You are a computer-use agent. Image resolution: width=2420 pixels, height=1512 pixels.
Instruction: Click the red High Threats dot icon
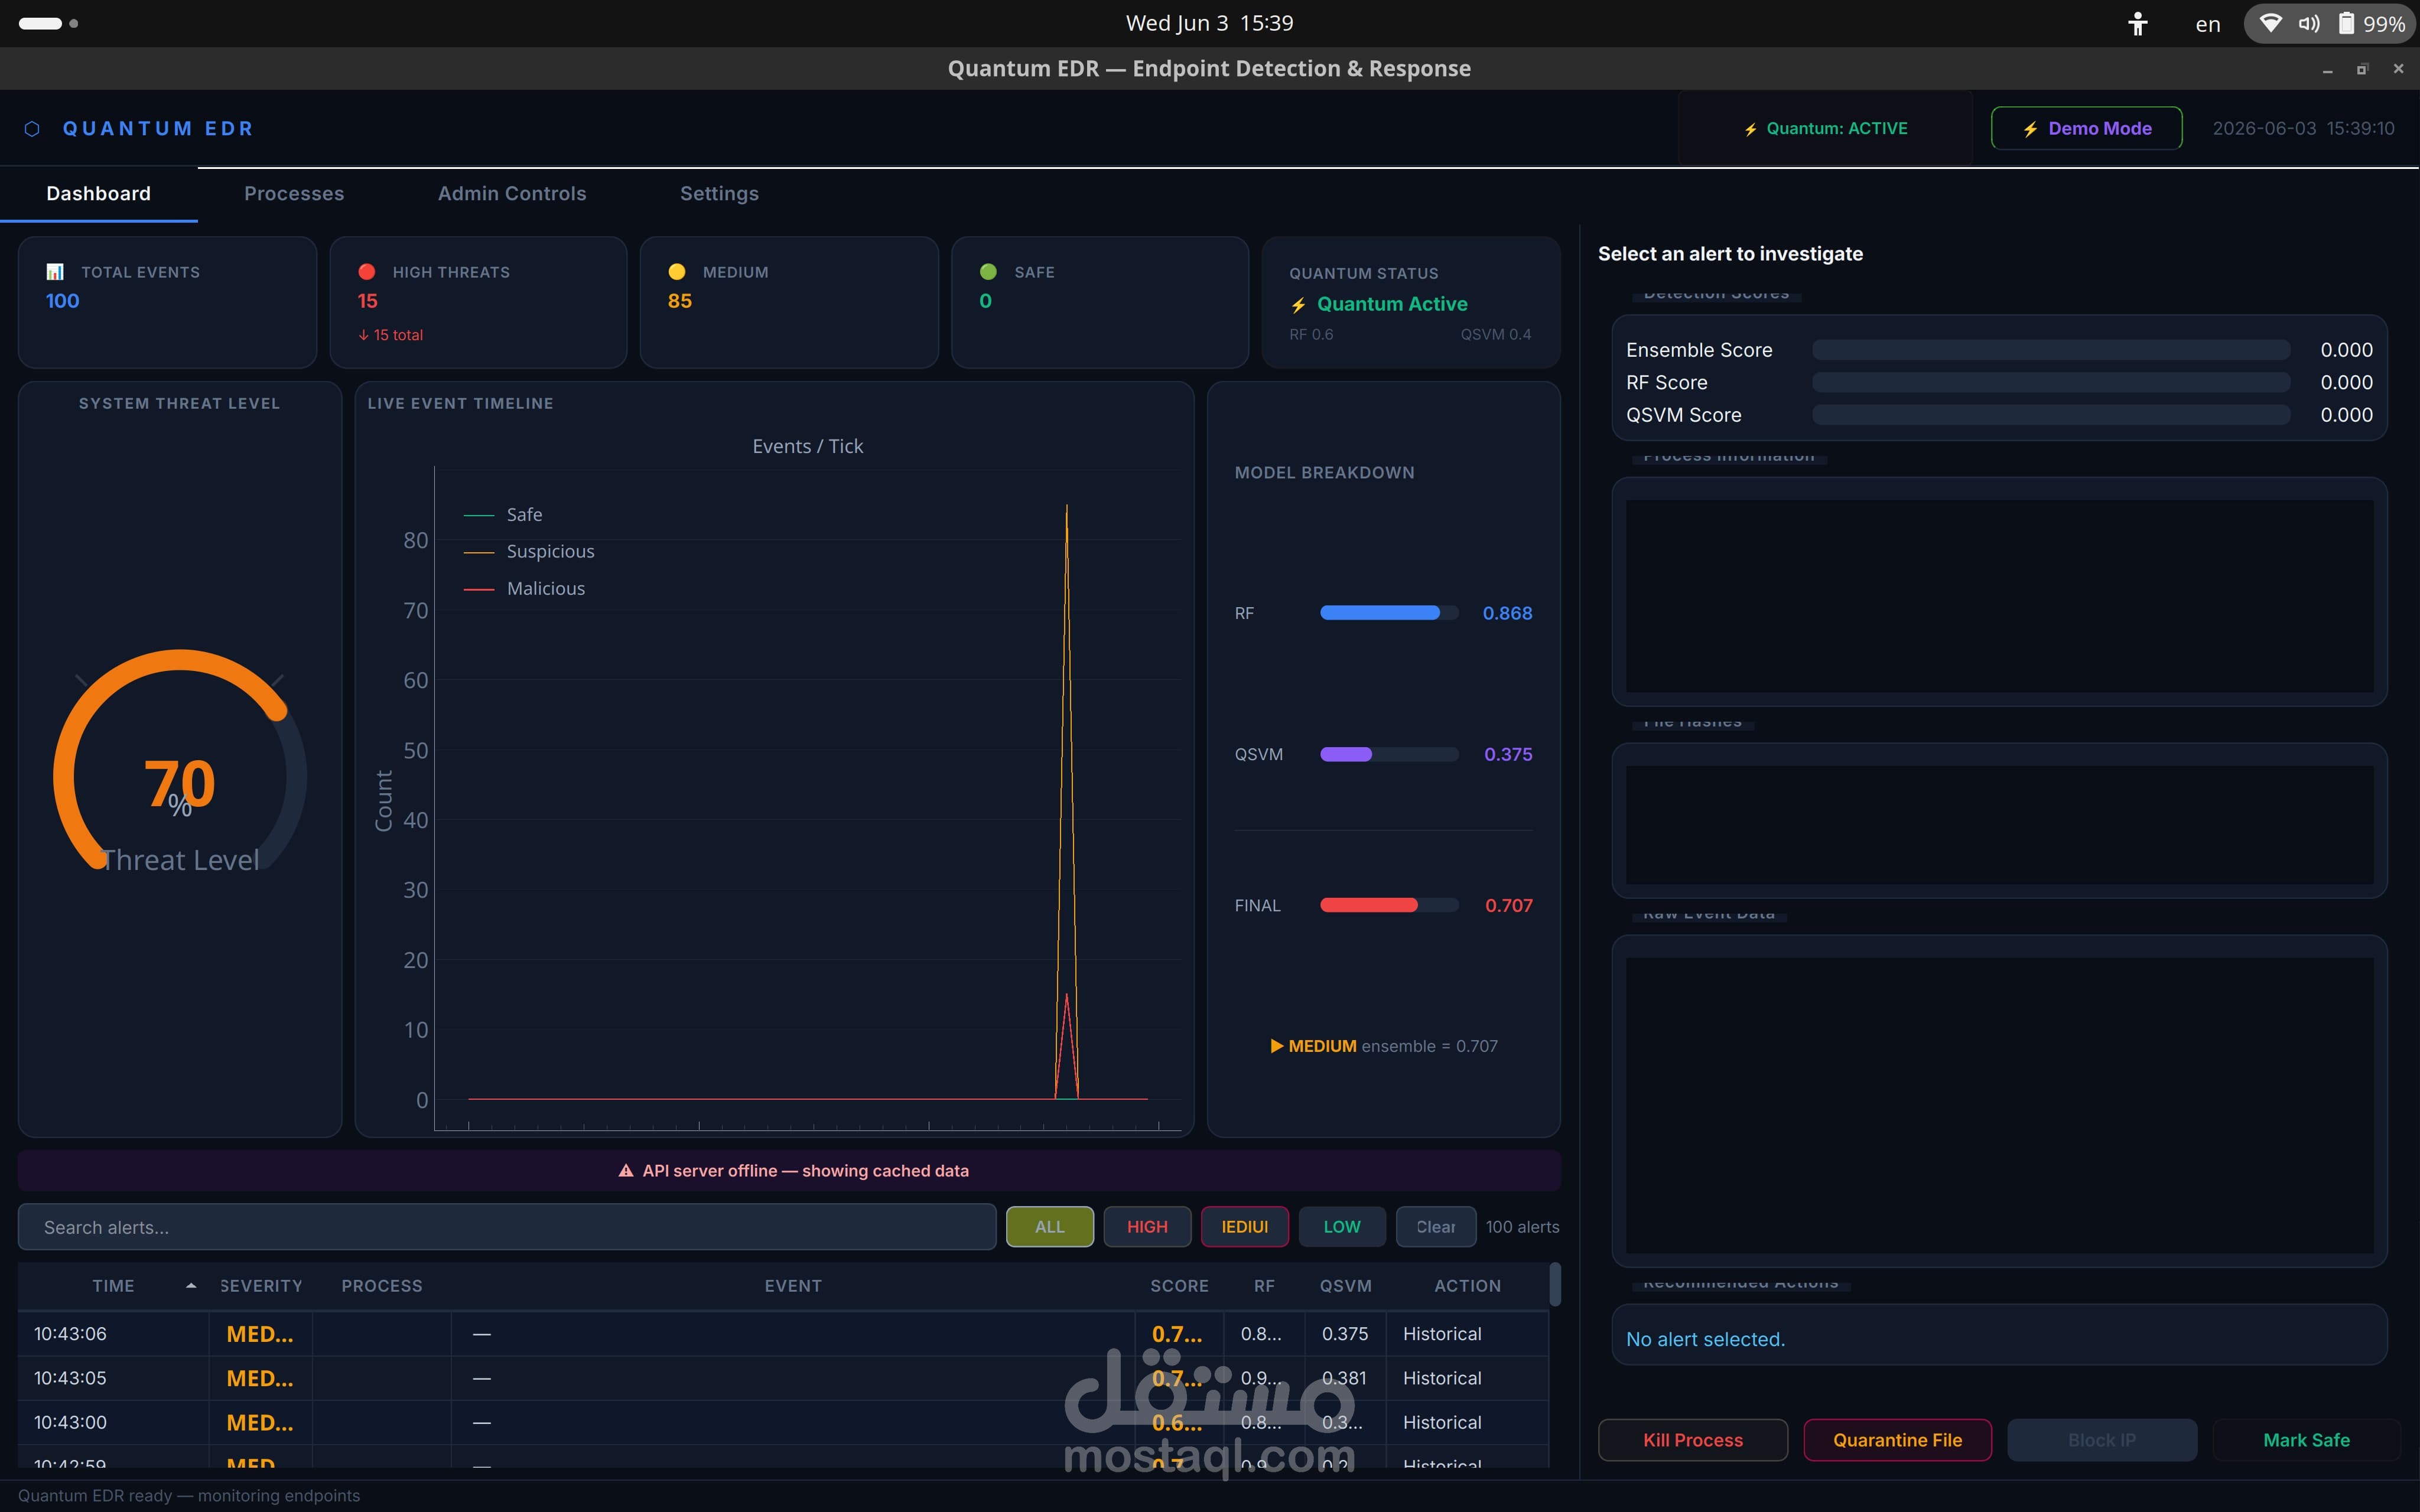click(367, 272)
